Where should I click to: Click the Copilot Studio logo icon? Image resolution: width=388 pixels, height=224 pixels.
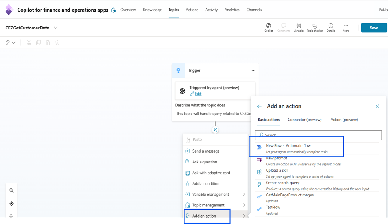pos(9,10)
